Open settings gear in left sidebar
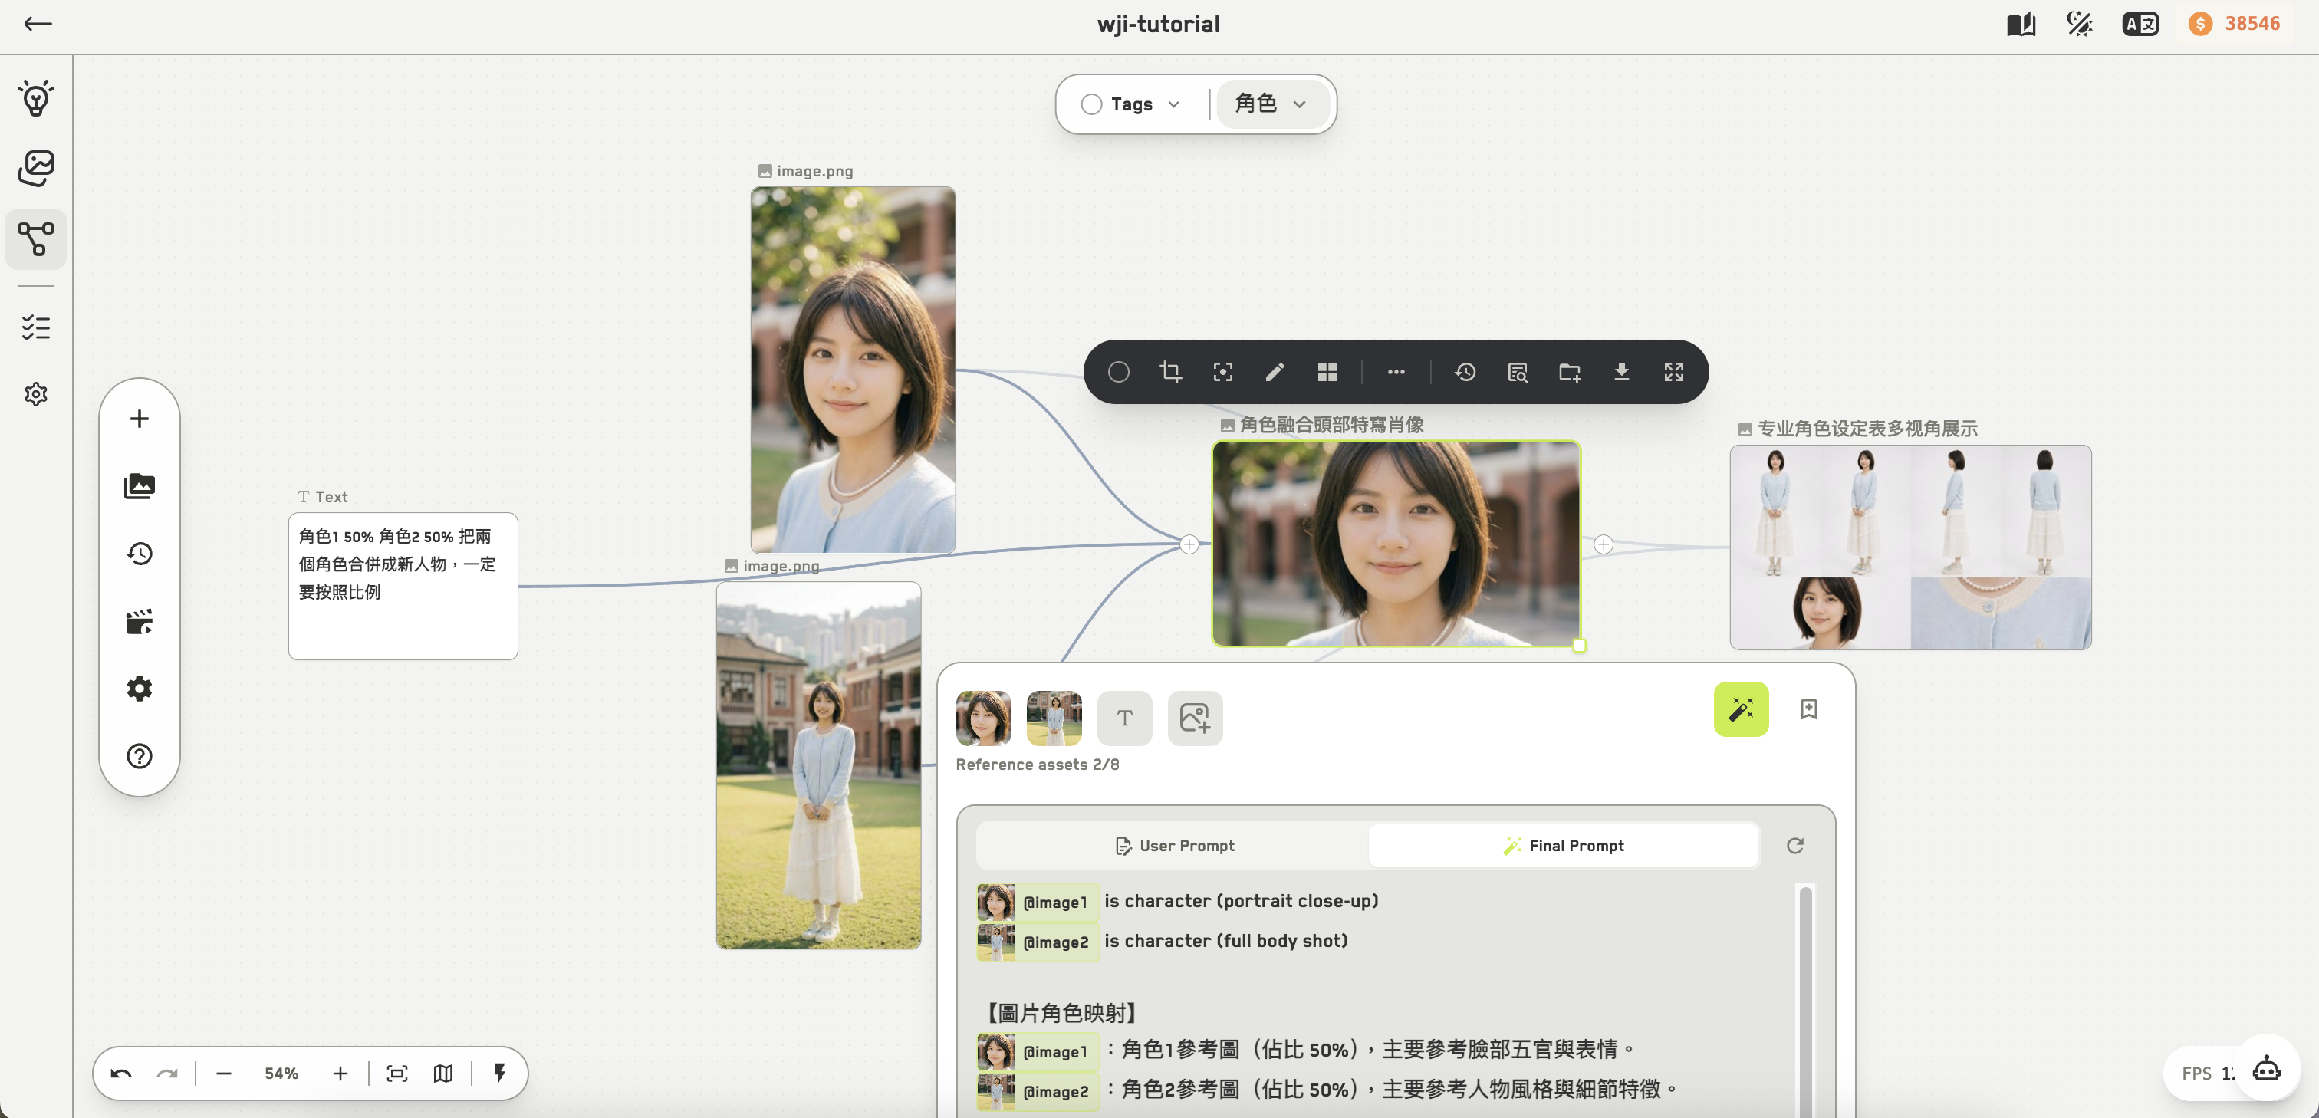2319x1118 pixels. (x=36, y=394)
